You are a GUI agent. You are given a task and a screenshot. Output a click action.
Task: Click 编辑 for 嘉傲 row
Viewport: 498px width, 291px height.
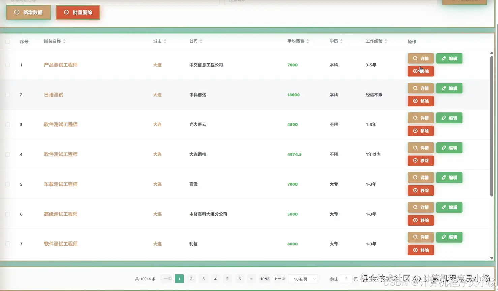[449, 177]
